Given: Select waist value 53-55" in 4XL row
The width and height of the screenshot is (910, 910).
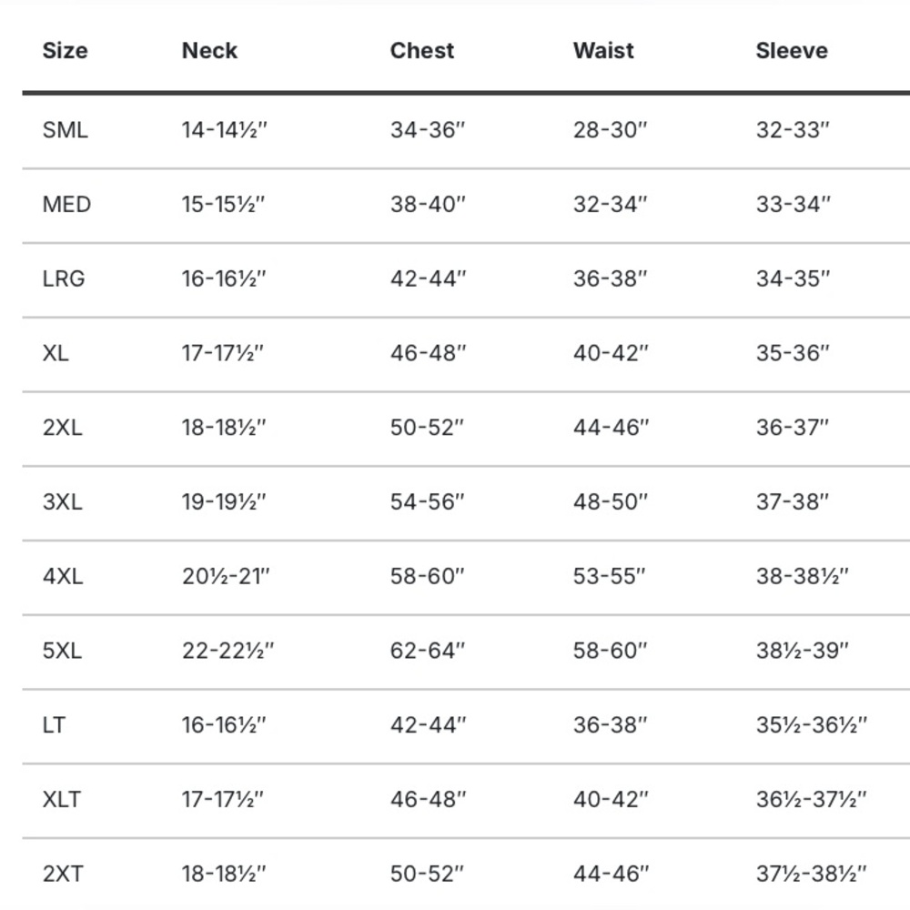Looking at the screenshot, I should (610, 576).
